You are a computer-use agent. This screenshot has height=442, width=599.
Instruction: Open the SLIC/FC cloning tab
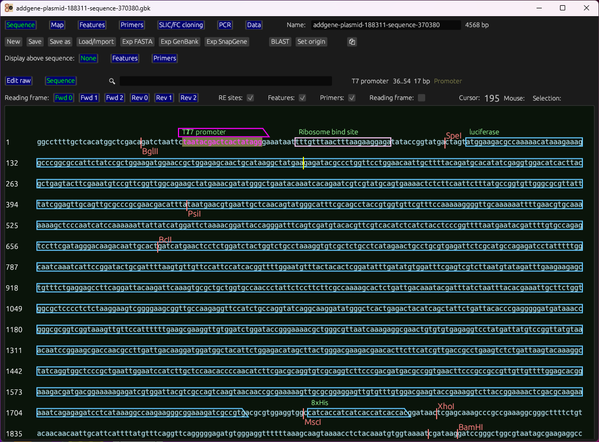181,25
